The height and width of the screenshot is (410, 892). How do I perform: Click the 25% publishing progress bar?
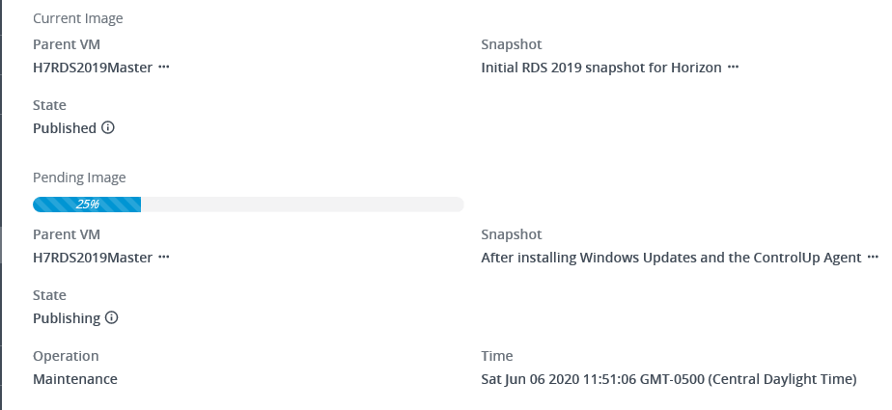click(87, 205)
